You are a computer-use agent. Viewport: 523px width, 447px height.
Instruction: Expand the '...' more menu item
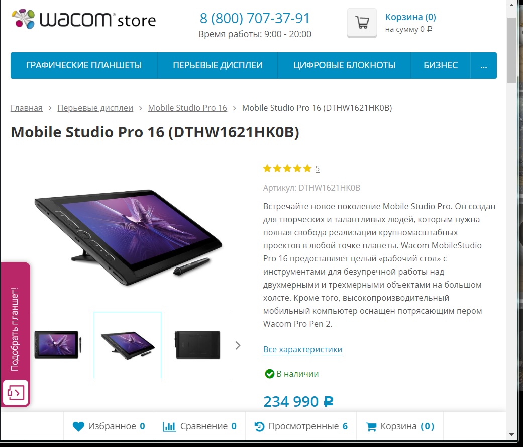(484, 65)
